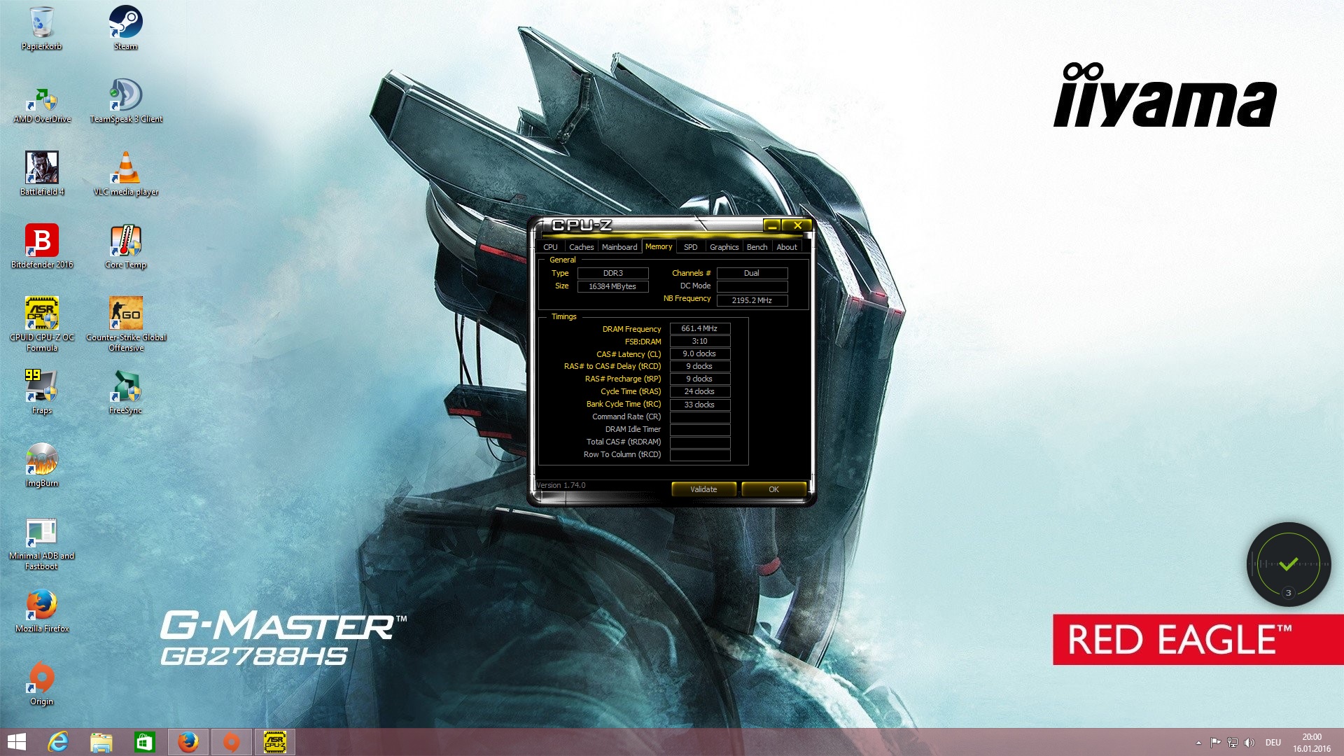Click the Firefox taskbar icon
Screen dimensions: 1344x756
coord(188,742)
